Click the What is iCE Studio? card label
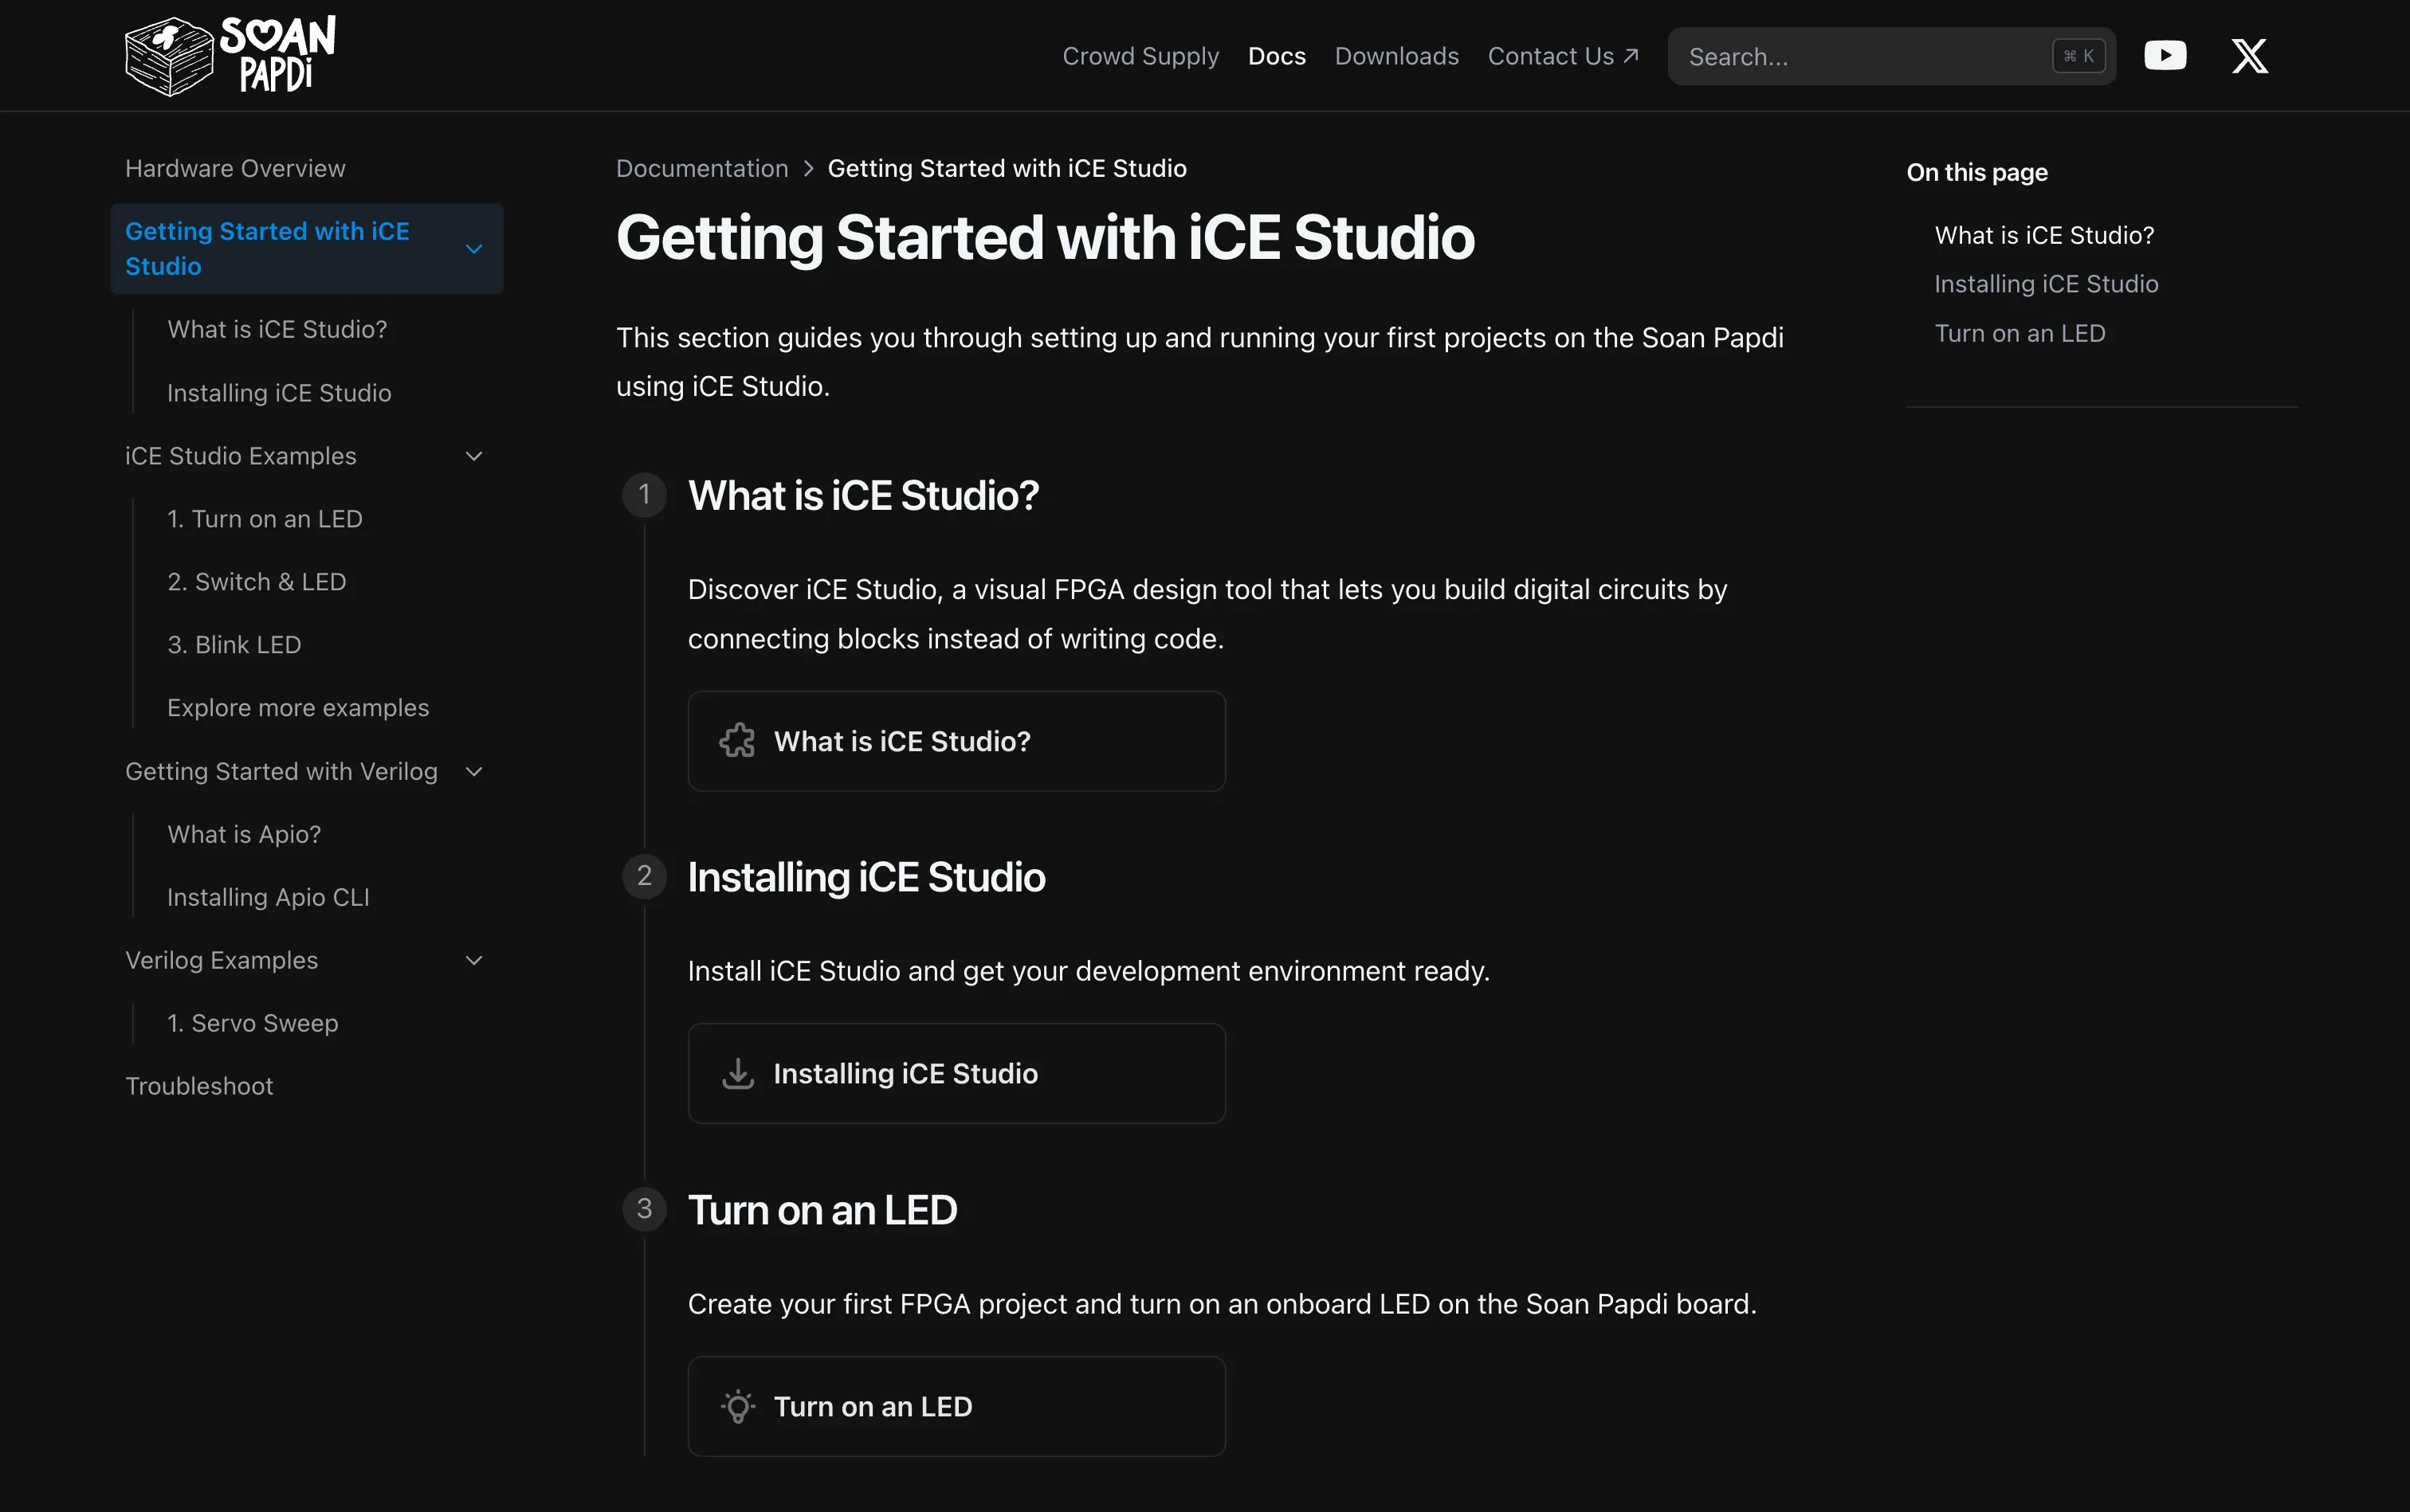The height and width of the screenshot is (1512, 2410). [901, 741]
